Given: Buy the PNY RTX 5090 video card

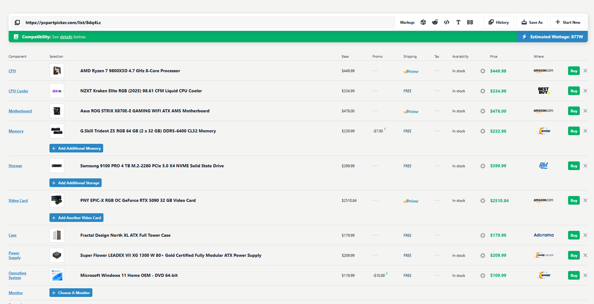Looking at the screenshot, I should tap(574, 201).
